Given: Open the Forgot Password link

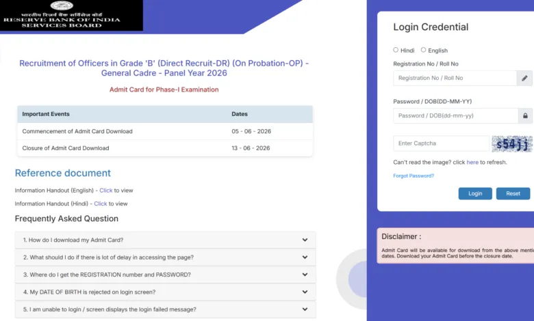Looking at the screenshot, I should click(414, 176).
